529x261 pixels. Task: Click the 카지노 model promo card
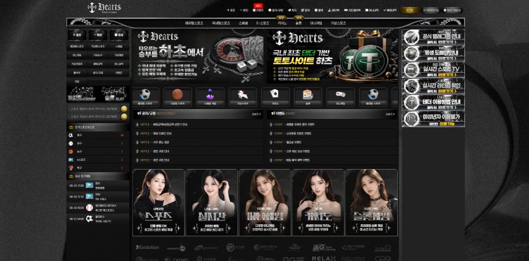pyautogui.click(x=318, y=202)
